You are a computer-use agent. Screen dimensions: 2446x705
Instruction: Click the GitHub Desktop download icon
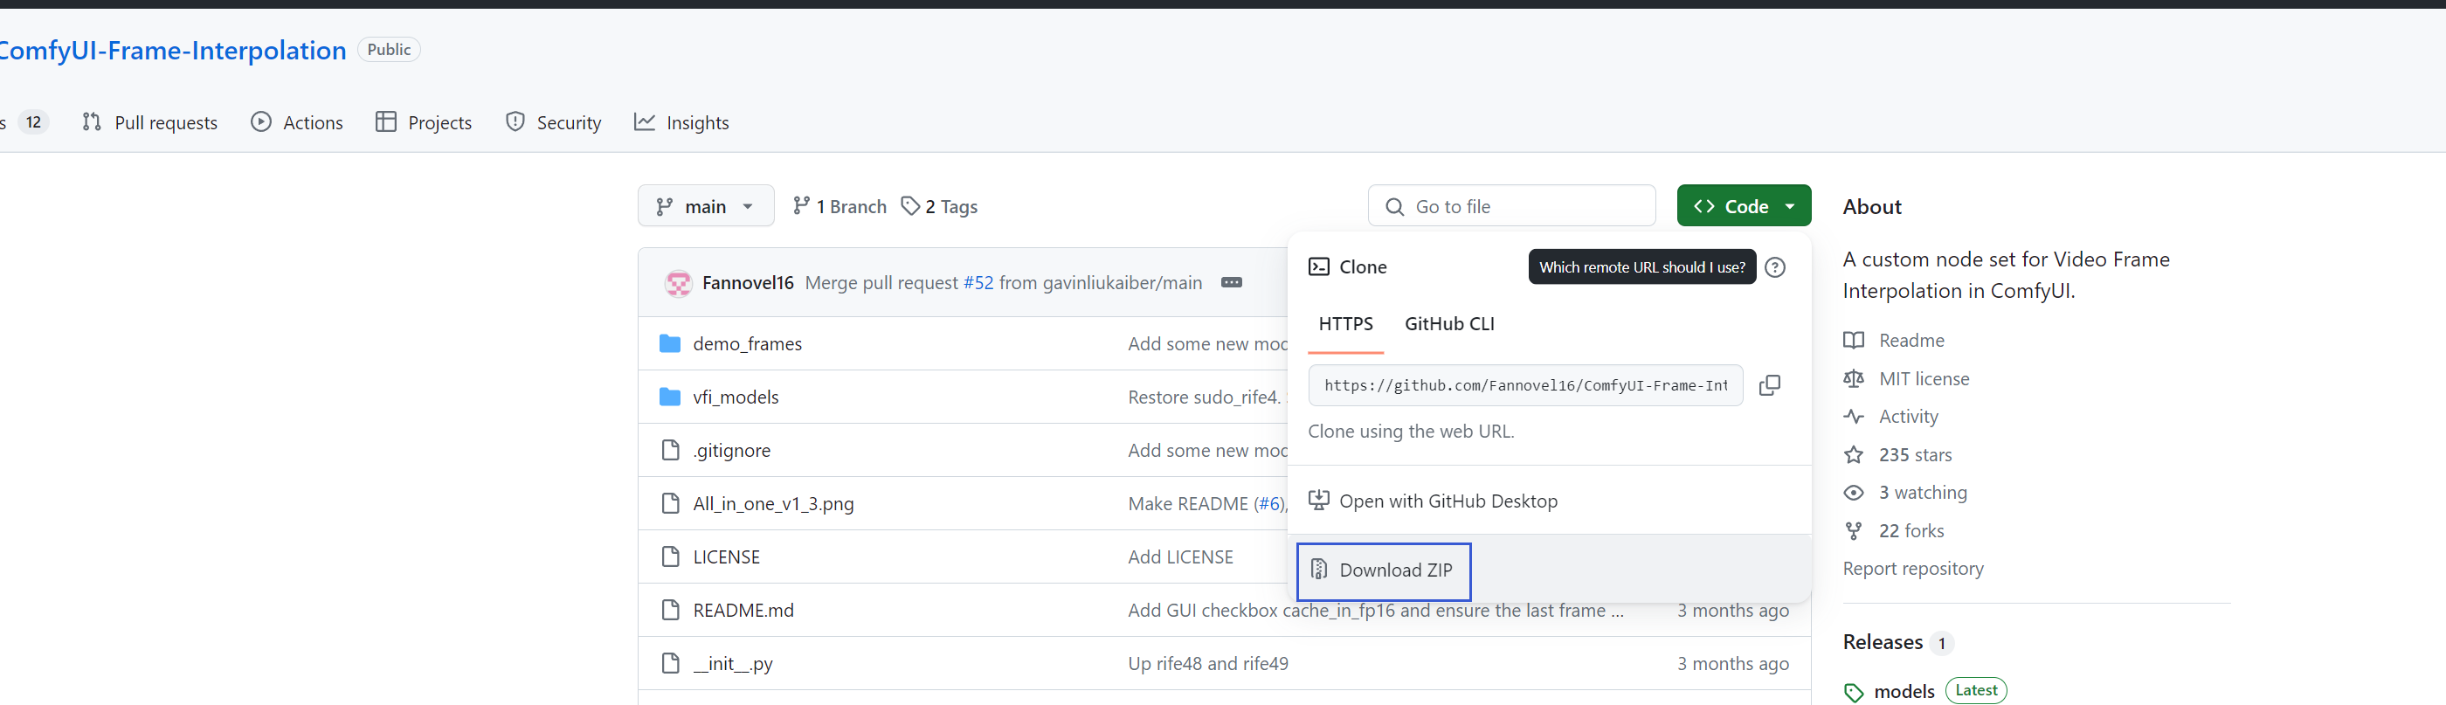coord(1319,501)
